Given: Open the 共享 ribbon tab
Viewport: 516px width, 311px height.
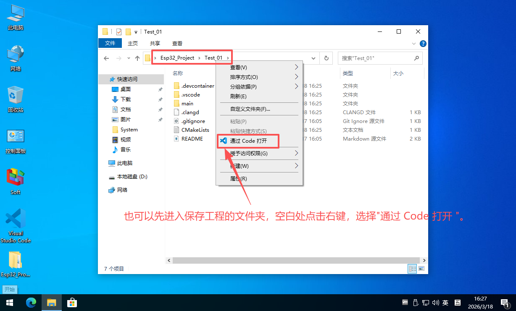Looking at the screenshot, I should 155,43.
